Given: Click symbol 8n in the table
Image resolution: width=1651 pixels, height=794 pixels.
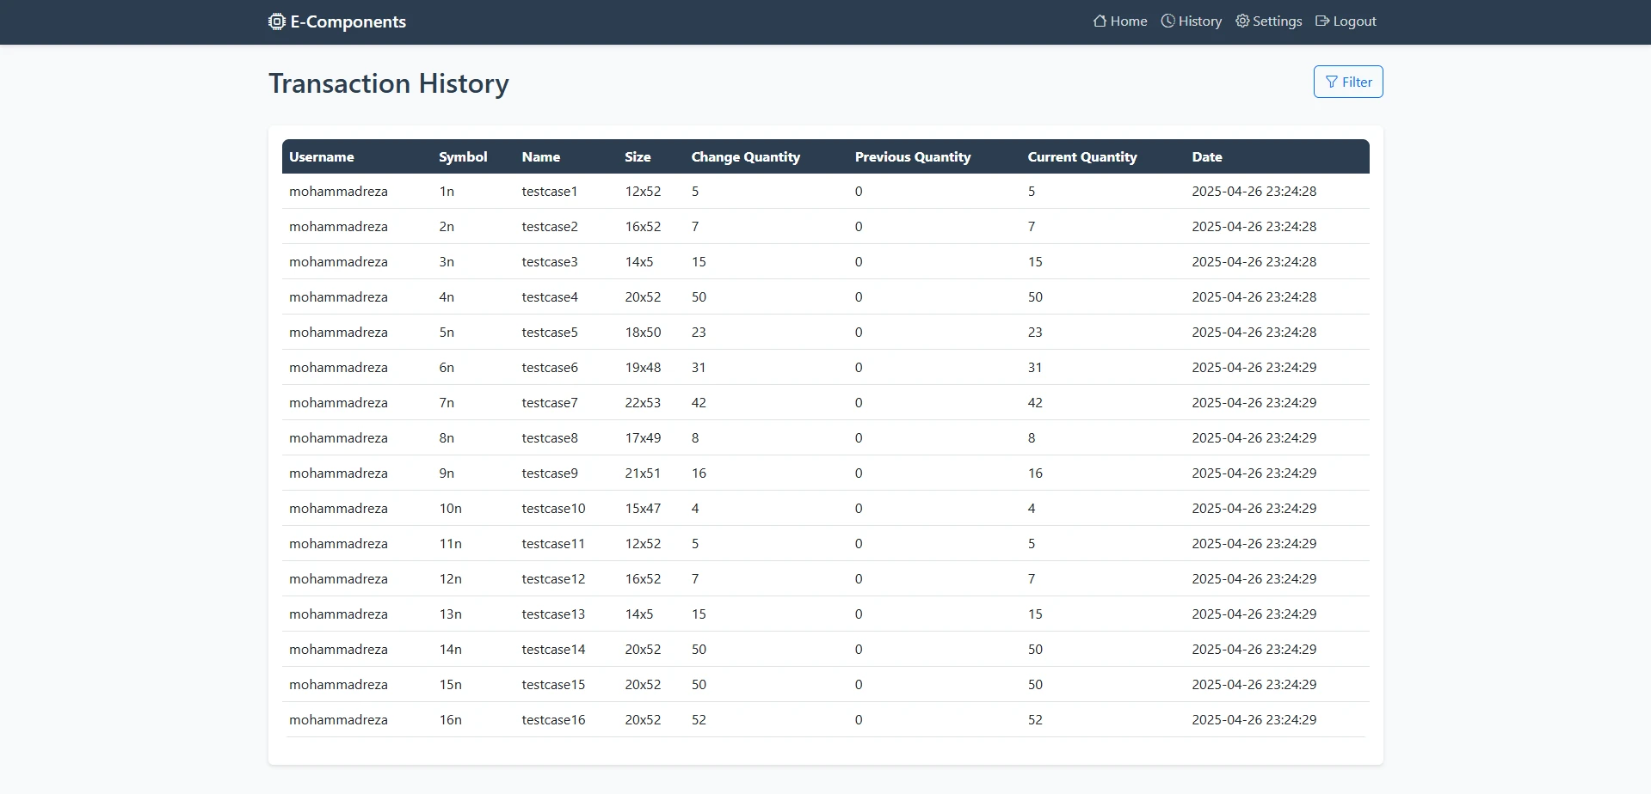Looking at the screenshot, I should 447,438.
